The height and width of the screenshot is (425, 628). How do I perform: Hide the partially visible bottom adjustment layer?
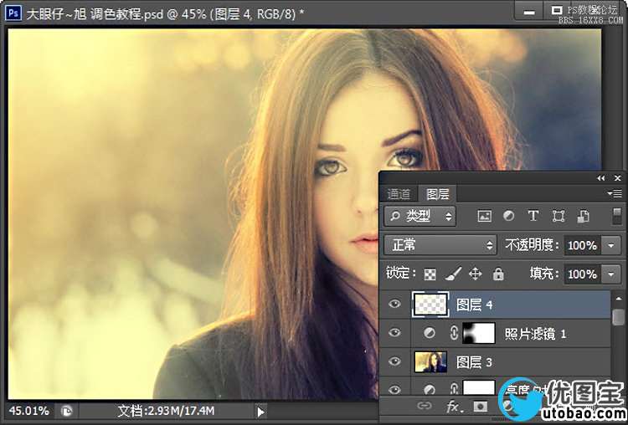click(x=394, y=389)
